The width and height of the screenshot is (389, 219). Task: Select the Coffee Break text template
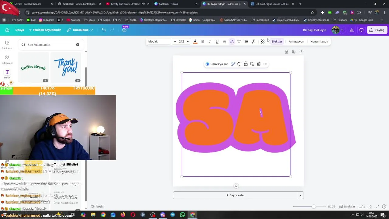point(33,67)
